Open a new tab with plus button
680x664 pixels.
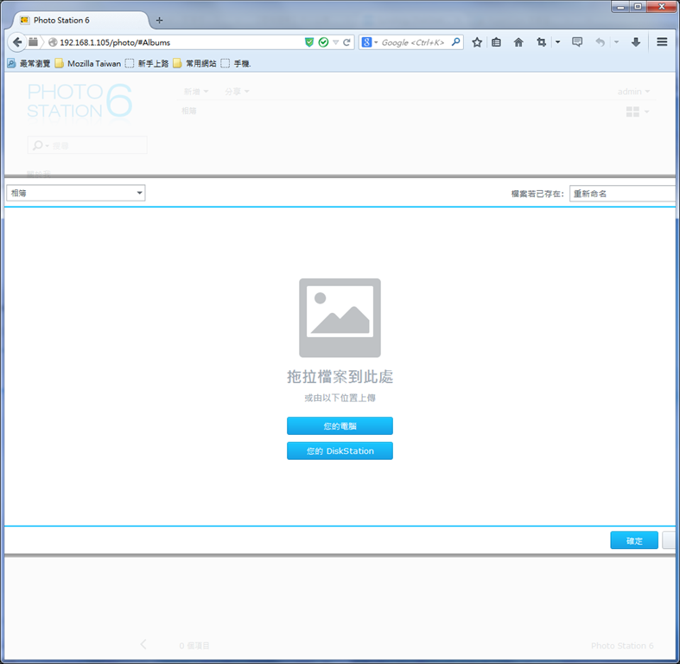[160, 20]
